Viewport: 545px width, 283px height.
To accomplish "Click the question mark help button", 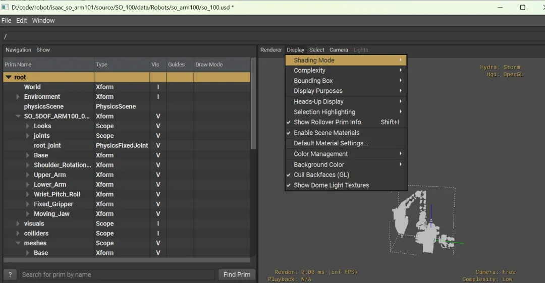I will click(10, 274).
